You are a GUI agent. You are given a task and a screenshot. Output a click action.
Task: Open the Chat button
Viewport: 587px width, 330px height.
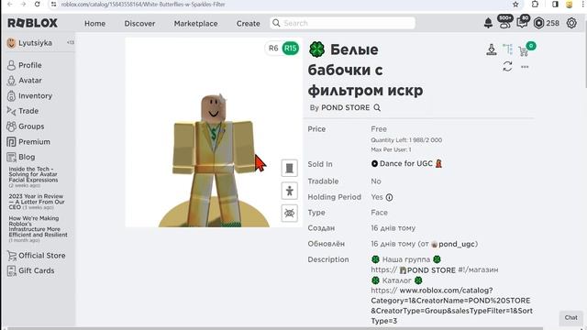[x=570, y=318]
